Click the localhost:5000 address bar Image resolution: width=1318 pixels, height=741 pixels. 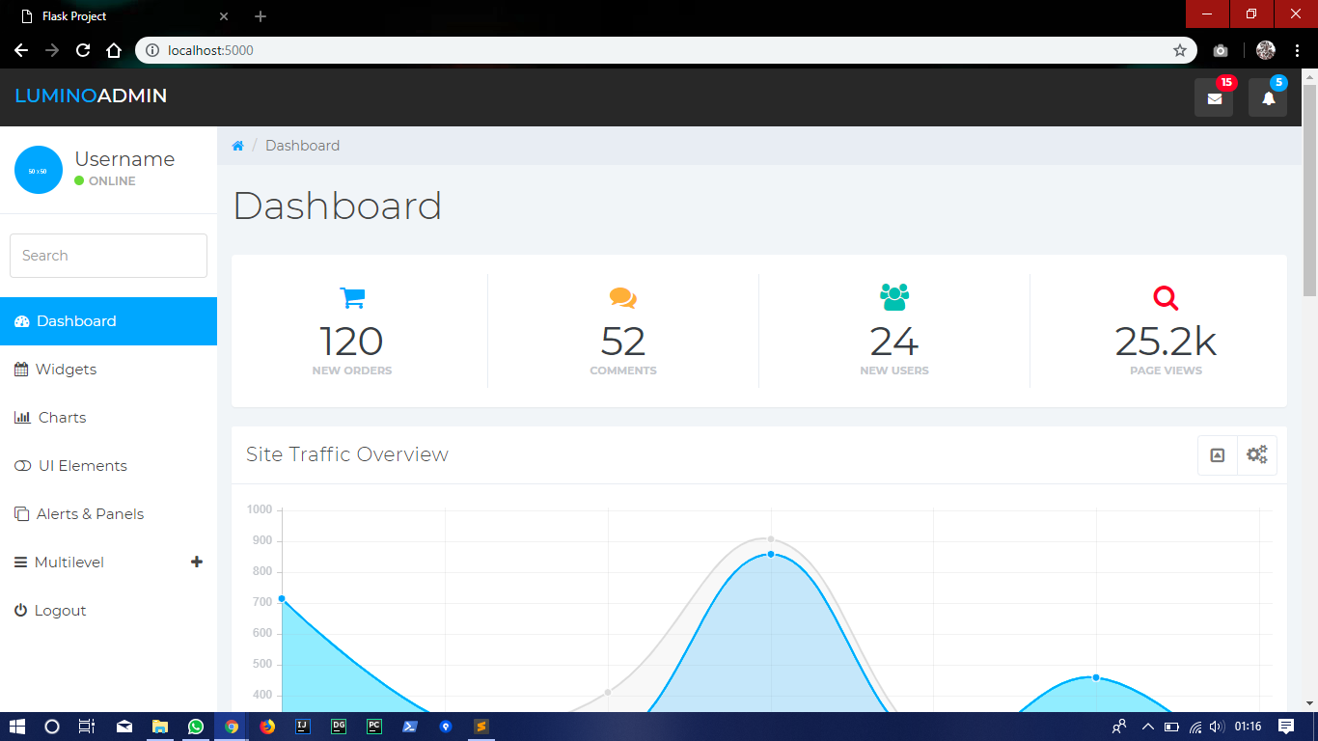[x=666, y=50]
